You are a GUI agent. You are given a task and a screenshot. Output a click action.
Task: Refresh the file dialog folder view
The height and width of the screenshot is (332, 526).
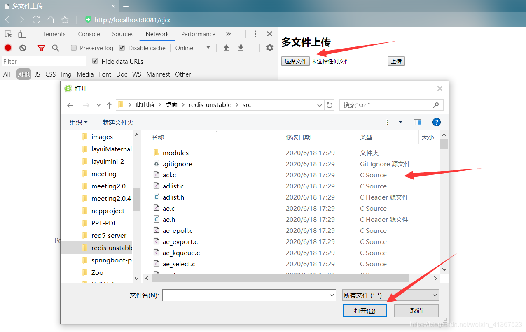[x=330, y=105]
